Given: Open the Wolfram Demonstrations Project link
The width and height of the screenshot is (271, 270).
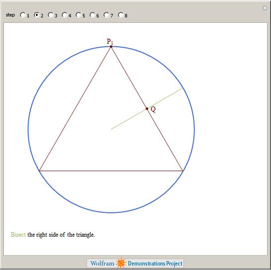Looking at the screenshot, I should [x=135, y=263].
